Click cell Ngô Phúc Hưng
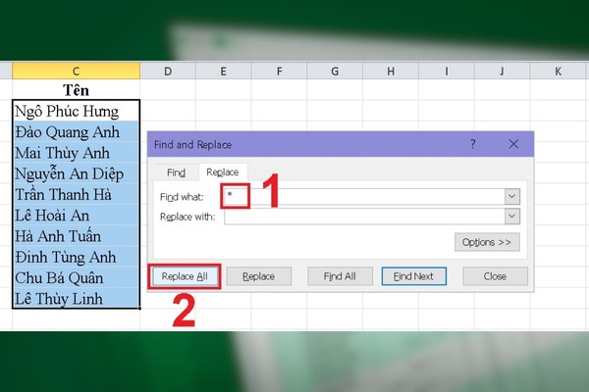 76,111
